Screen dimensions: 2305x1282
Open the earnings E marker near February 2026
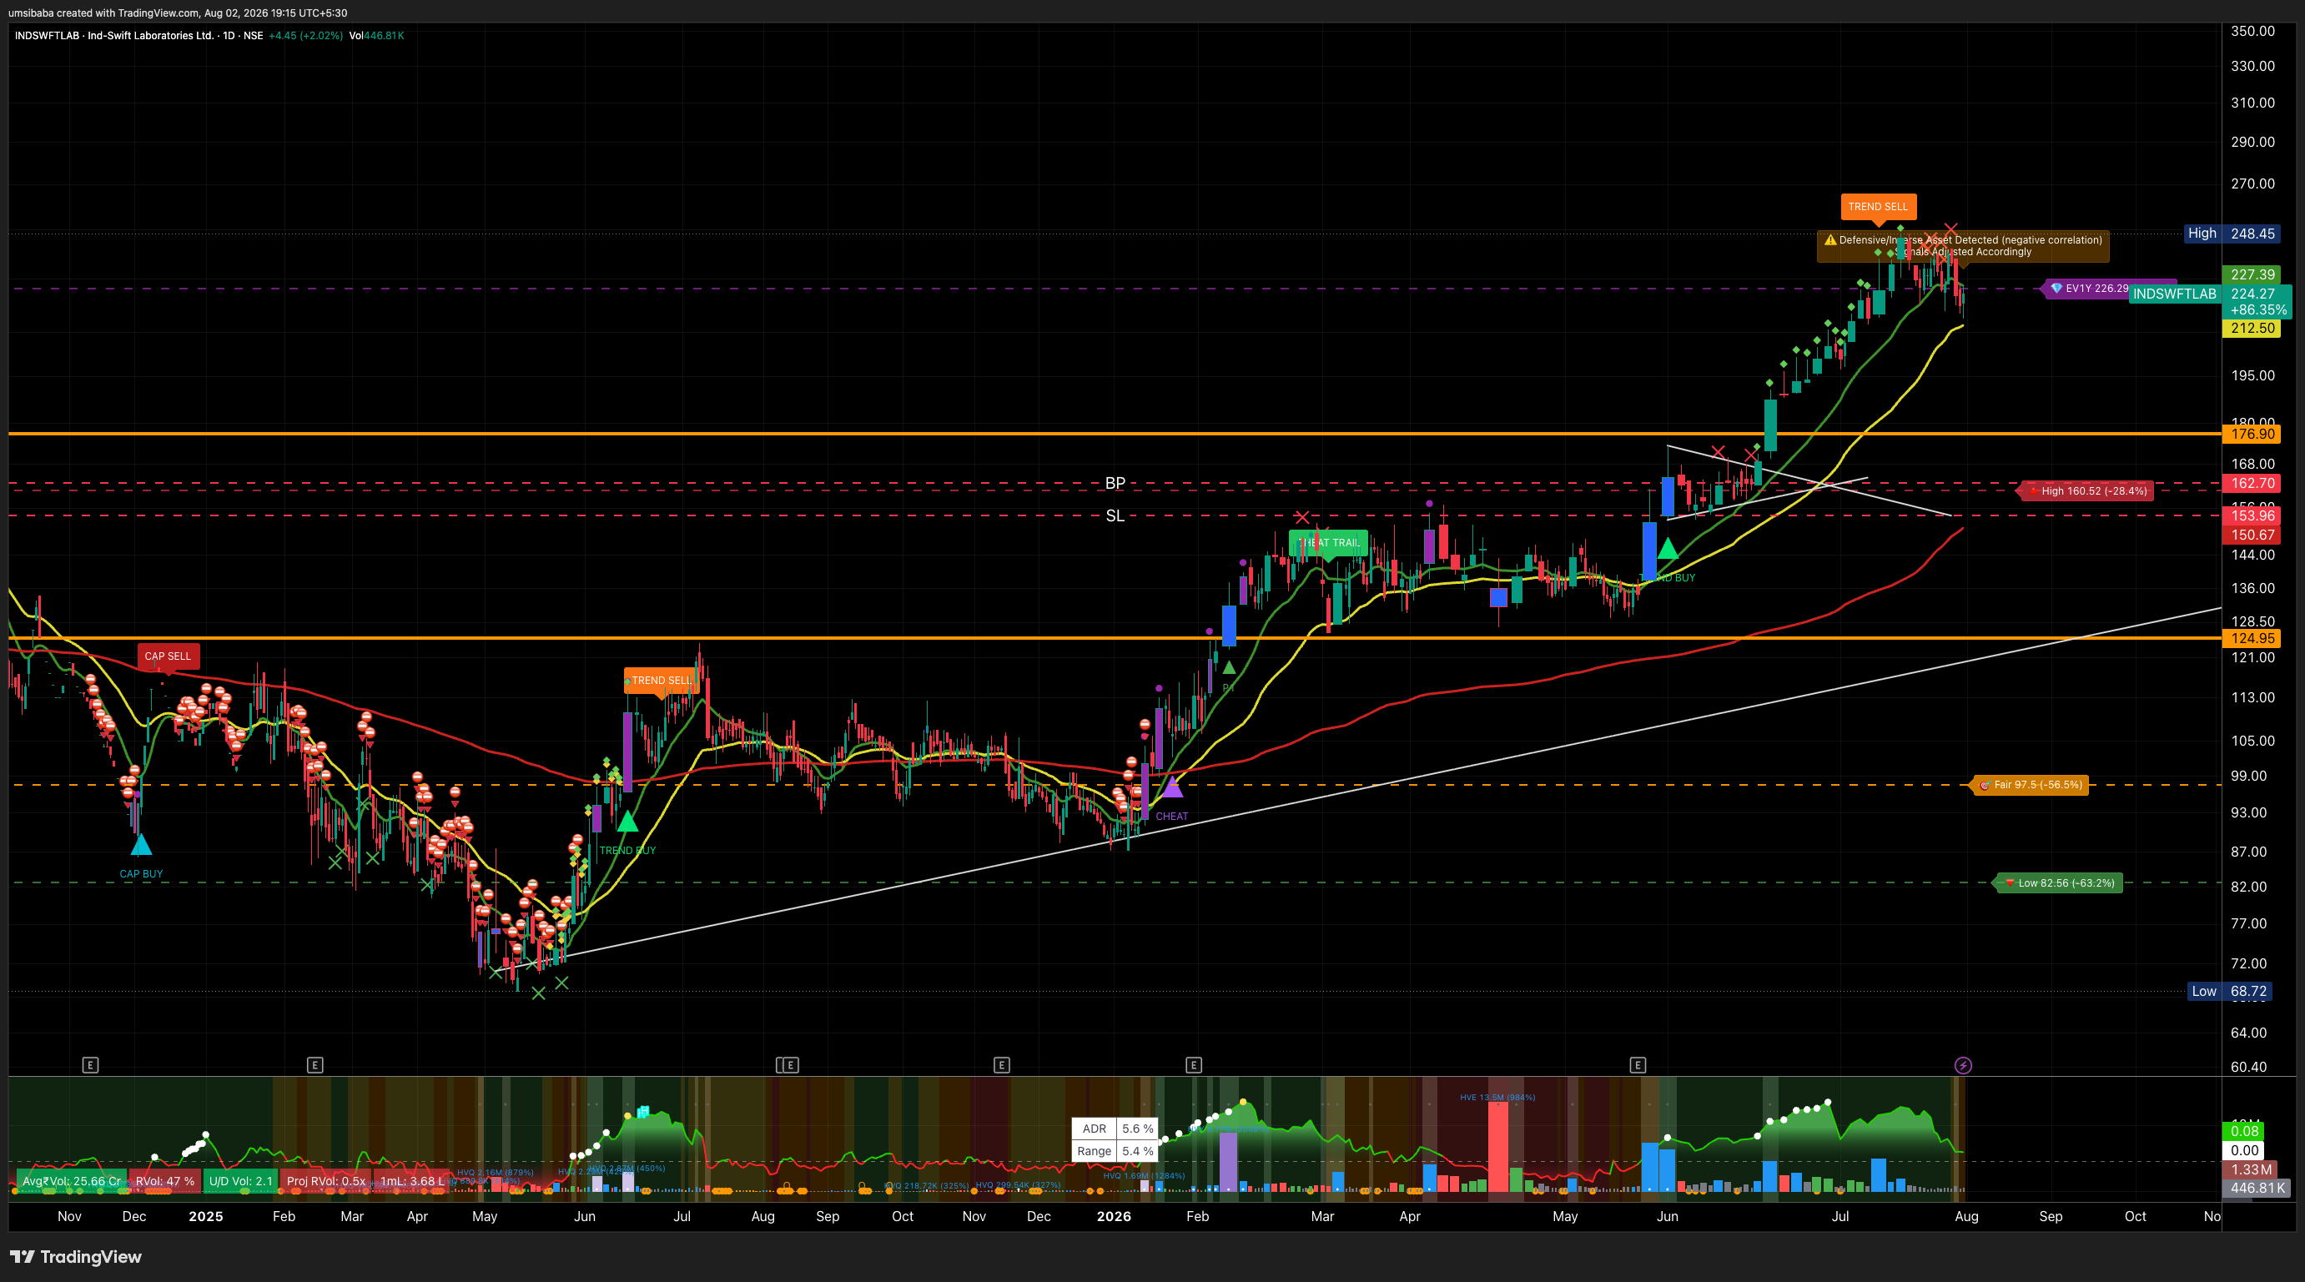tap(1194, 1064)
